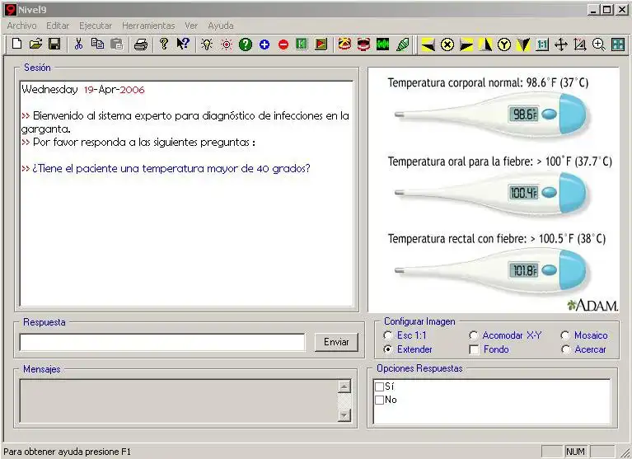Screen dimensions: 632x459
Task: Open a file with the folder icon
Action: [x=35, y=44]
